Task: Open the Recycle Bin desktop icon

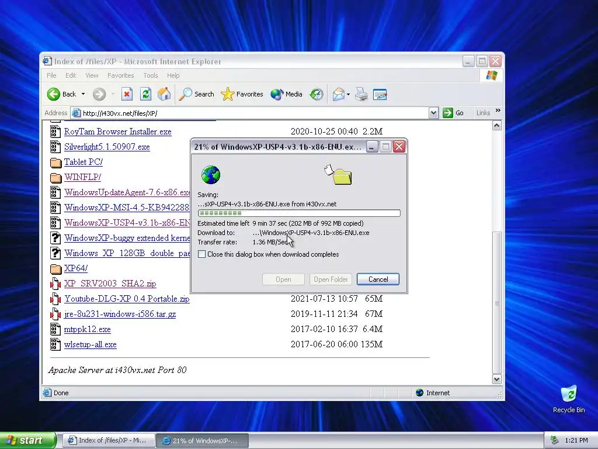Action: pyautogui.click(x=569, y=399)
